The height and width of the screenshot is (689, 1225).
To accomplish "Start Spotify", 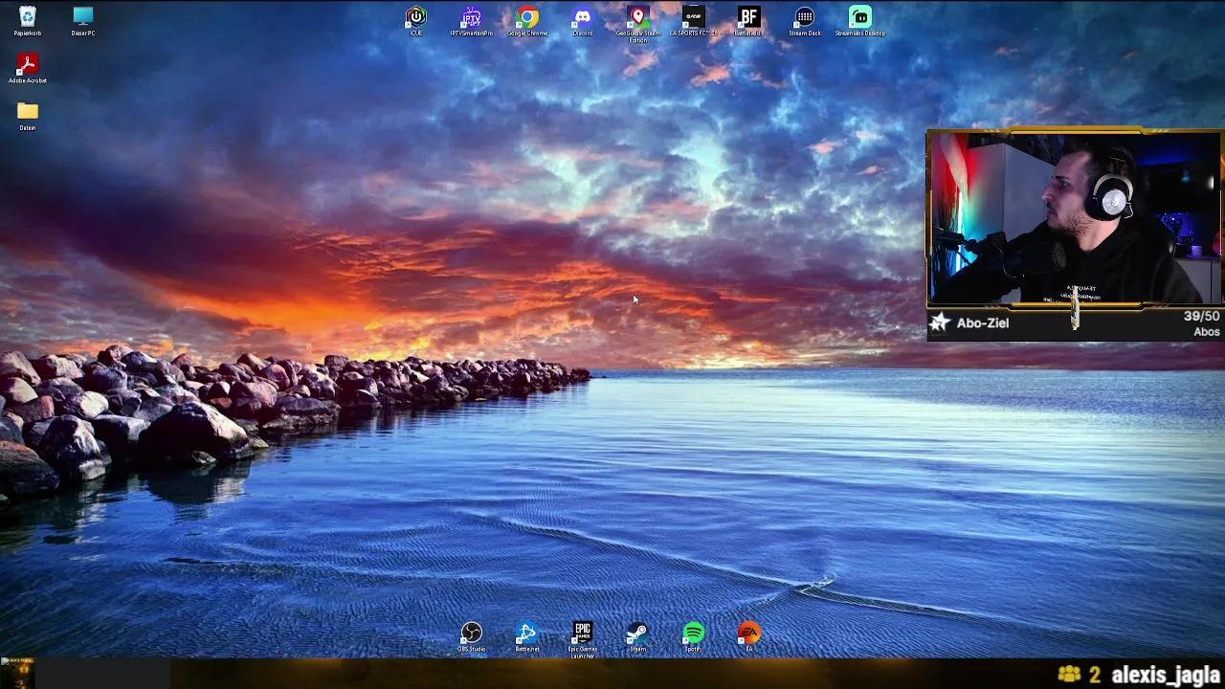I will (693, 632).
